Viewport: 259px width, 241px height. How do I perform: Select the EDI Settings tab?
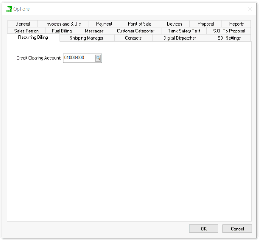click(229, 38)
